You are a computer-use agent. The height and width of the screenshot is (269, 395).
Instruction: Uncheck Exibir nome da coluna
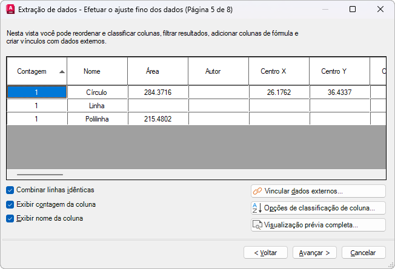pos(10,219)
